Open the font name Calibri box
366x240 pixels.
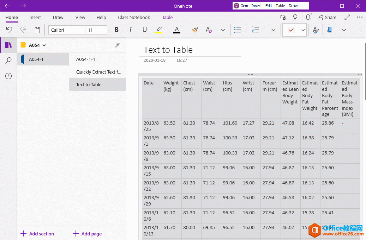67,30
